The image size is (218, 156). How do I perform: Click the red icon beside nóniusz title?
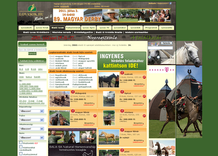(x=122, y=111)
